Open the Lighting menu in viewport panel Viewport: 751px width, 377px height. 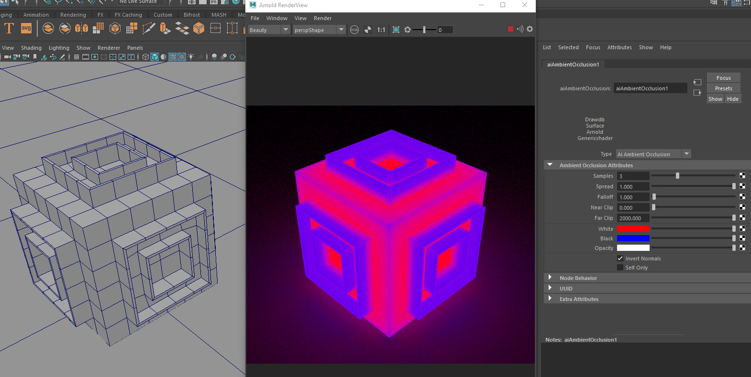[59, 48]
